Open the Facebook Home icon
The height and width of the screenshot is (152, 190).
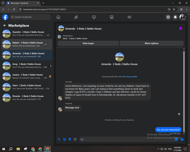(x=58, y=17)
